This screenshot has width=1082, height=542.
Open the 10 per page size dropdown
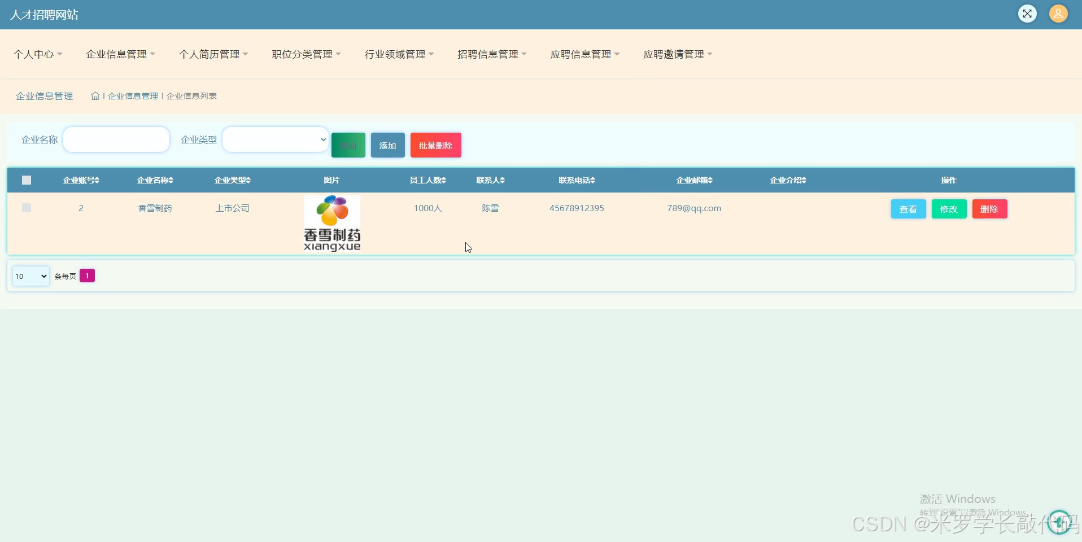tap(31, 276)
